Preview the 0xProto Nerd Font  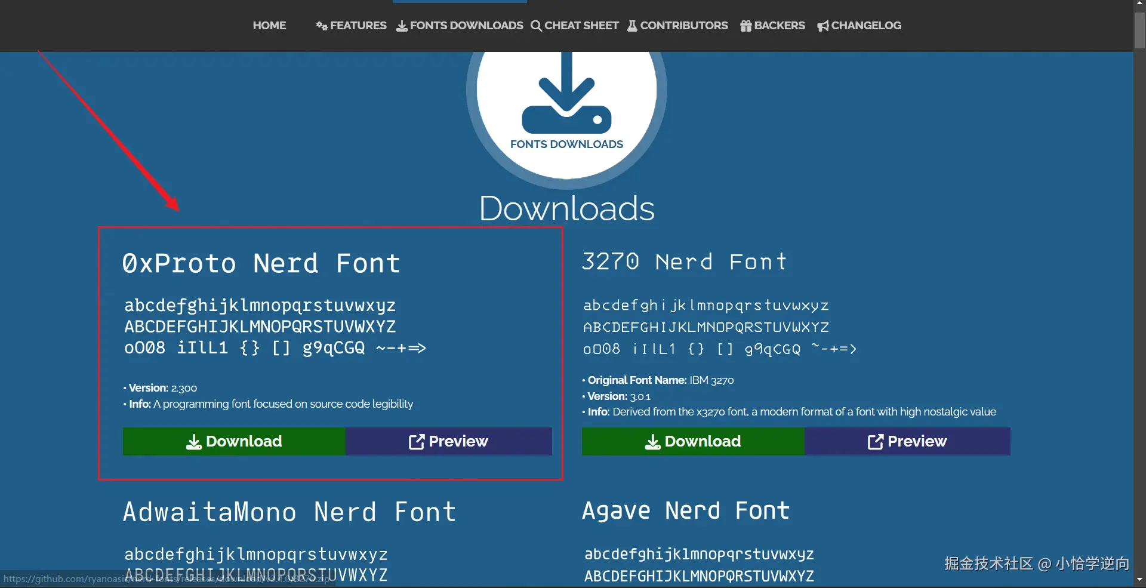[449, 441]
